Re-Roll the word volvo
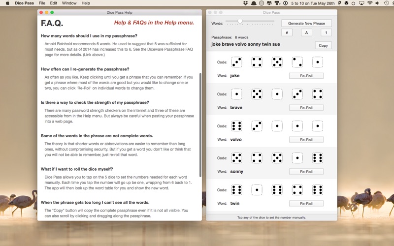Screen dimensions: 394x246 pos(306,140)
